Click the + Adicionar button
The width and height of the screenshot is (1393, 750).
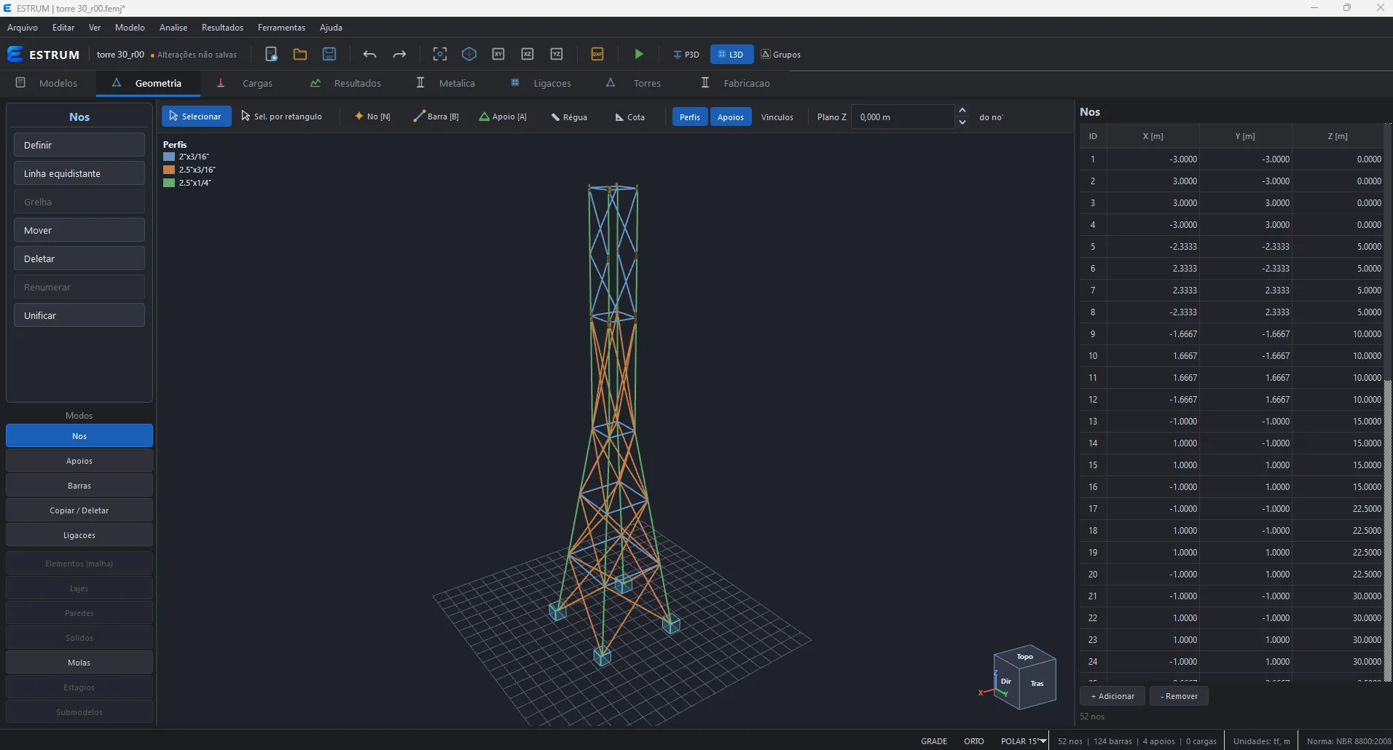[x=1113, y=696]
